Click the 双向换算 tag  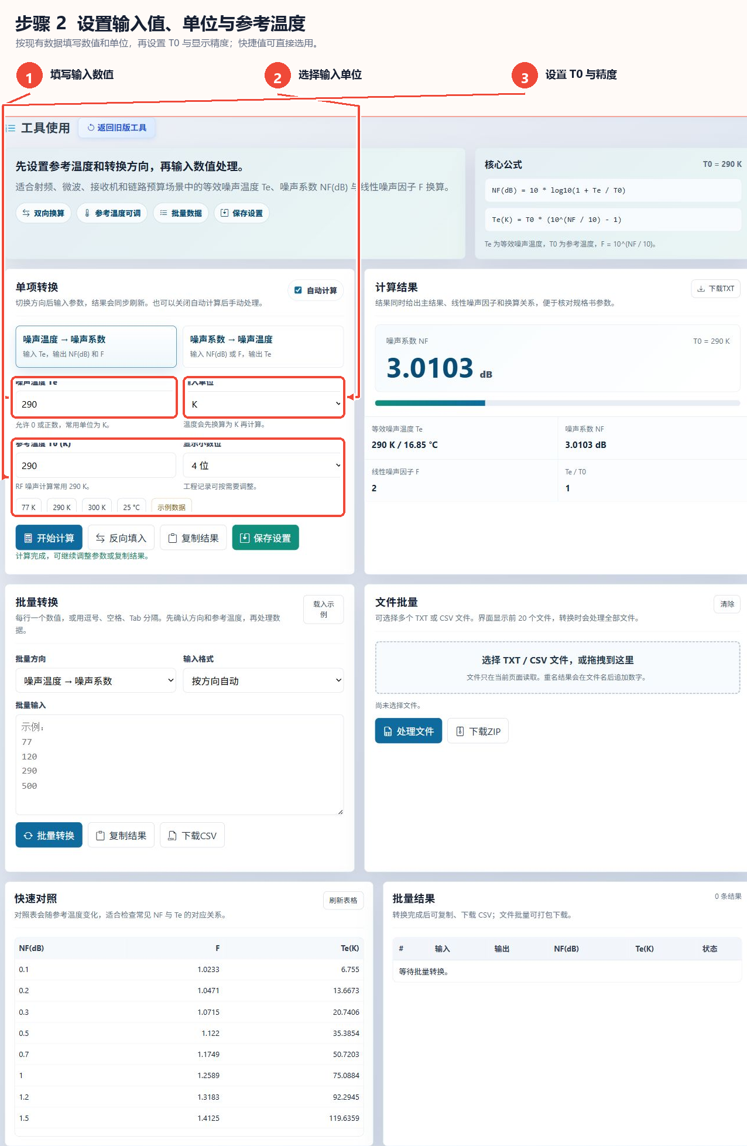(x=43, y=213)
